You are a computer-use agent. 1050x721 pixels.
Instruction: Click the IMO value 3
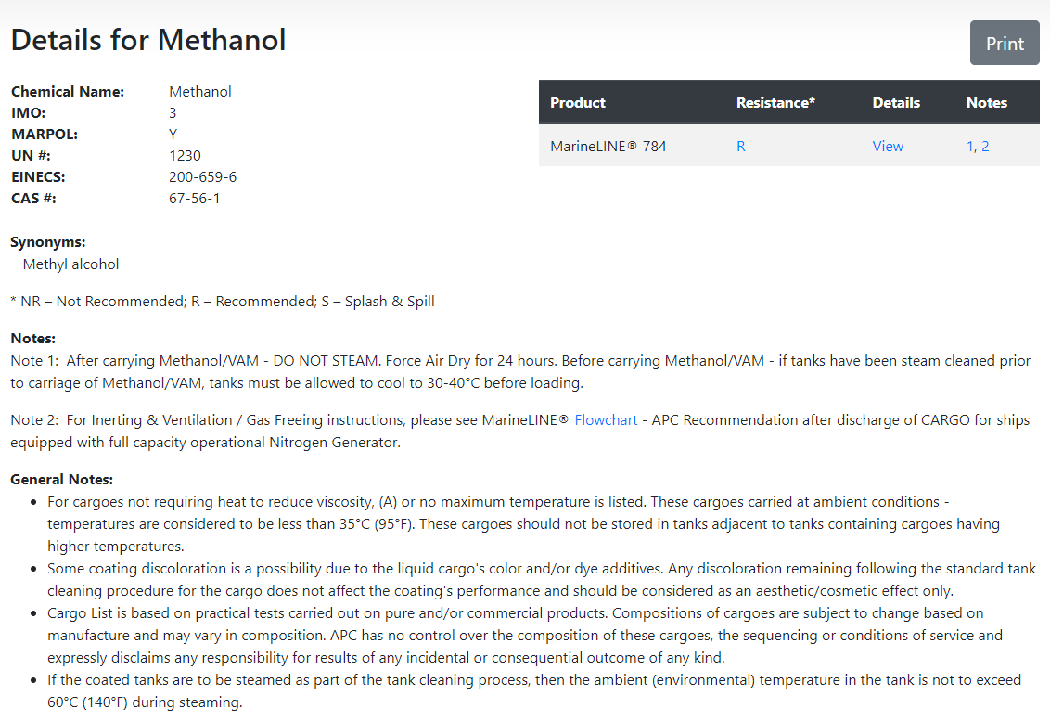tap(172, 112)
